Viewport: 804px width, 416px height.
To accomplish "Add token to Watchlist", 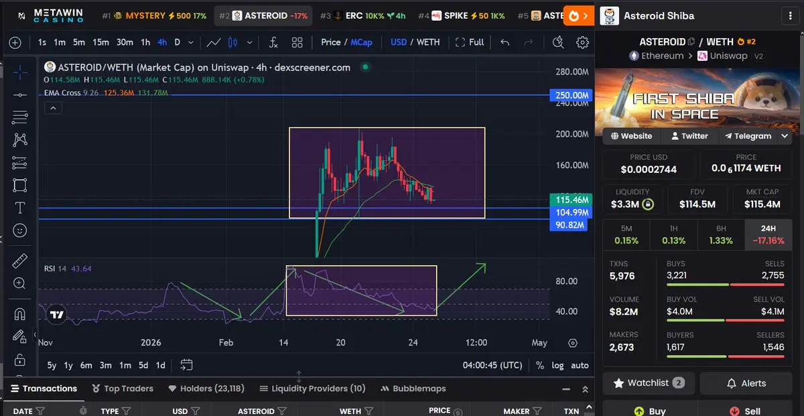I will tap(649, 383).
